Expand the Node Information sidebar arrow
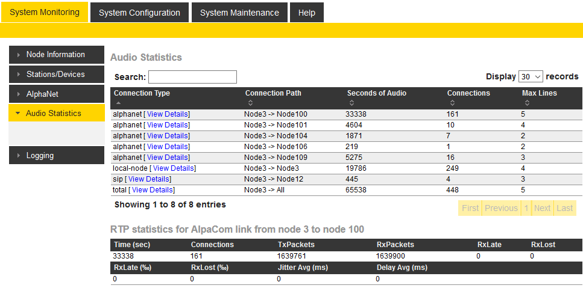 tap(19, 55)
